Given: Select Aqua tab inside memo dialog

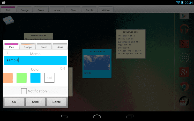Looking at the screenshot, I should 60,46.
